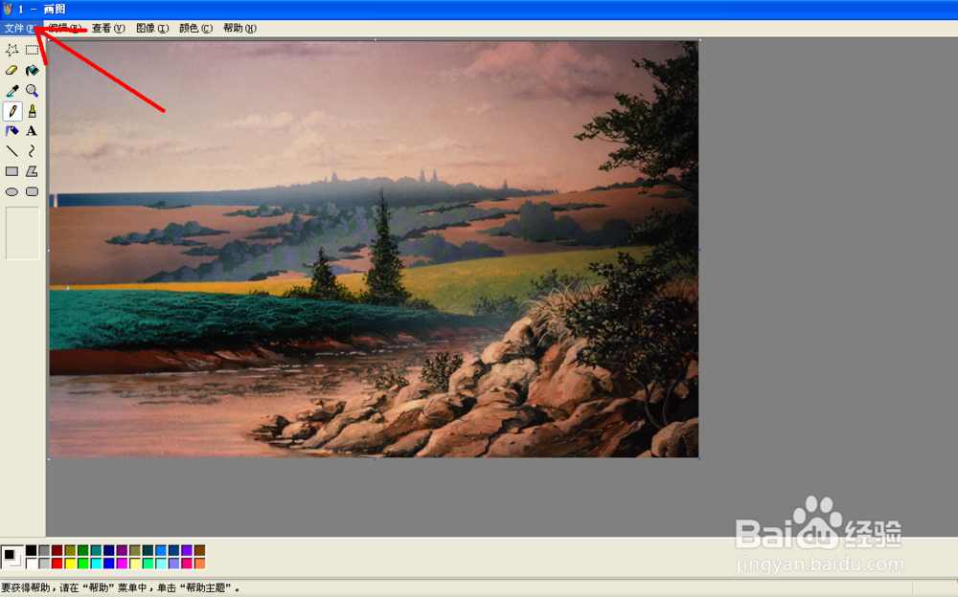Choose the Rounded Rectangle tool
Viewport: 958px width, 597px height.
click(x=32, y=191)
